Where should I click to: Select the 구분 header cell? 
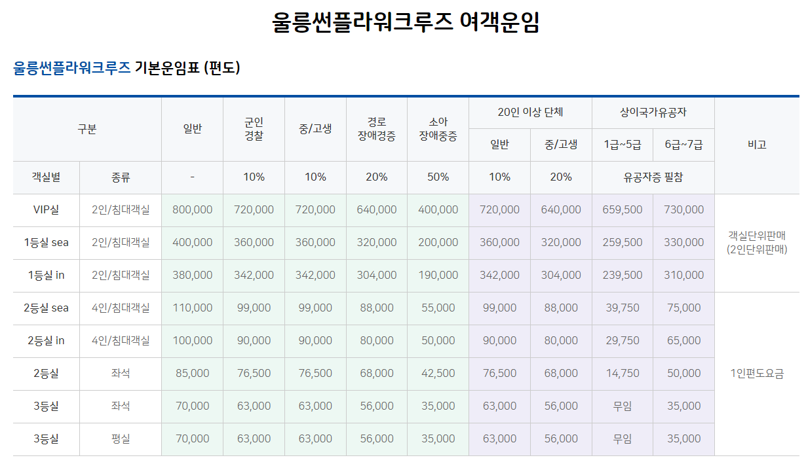pos(87,129)
